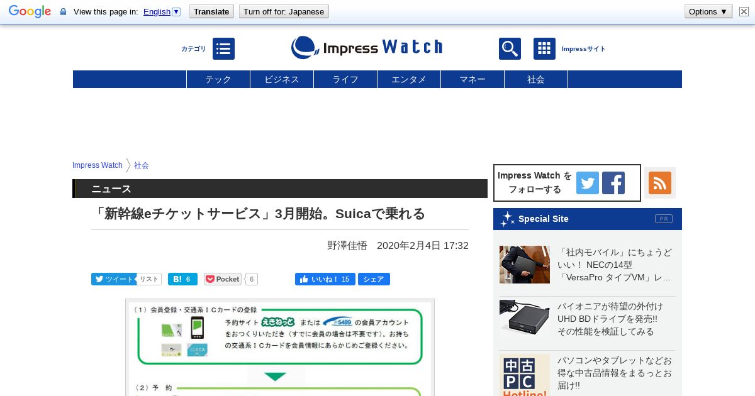Open the English language dropdown
755x396 pixels.
click(162, 11)
